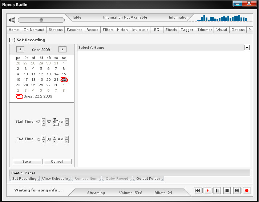Screen dimensions: 259x202
Task: Open the Trimmer tab
Action: (205, 30)
